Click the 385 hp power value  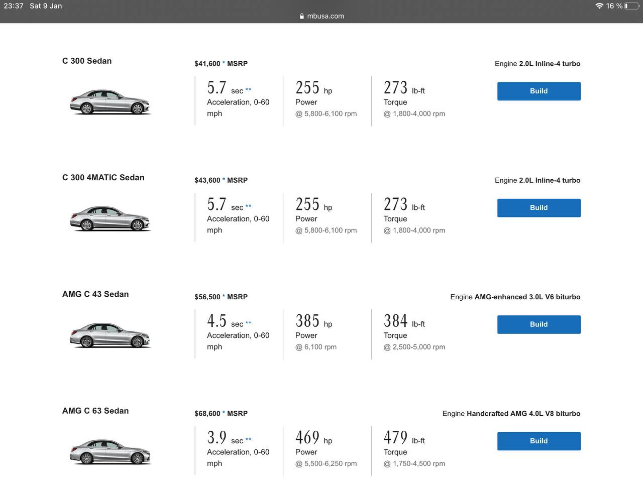click(x=314, y=321)
